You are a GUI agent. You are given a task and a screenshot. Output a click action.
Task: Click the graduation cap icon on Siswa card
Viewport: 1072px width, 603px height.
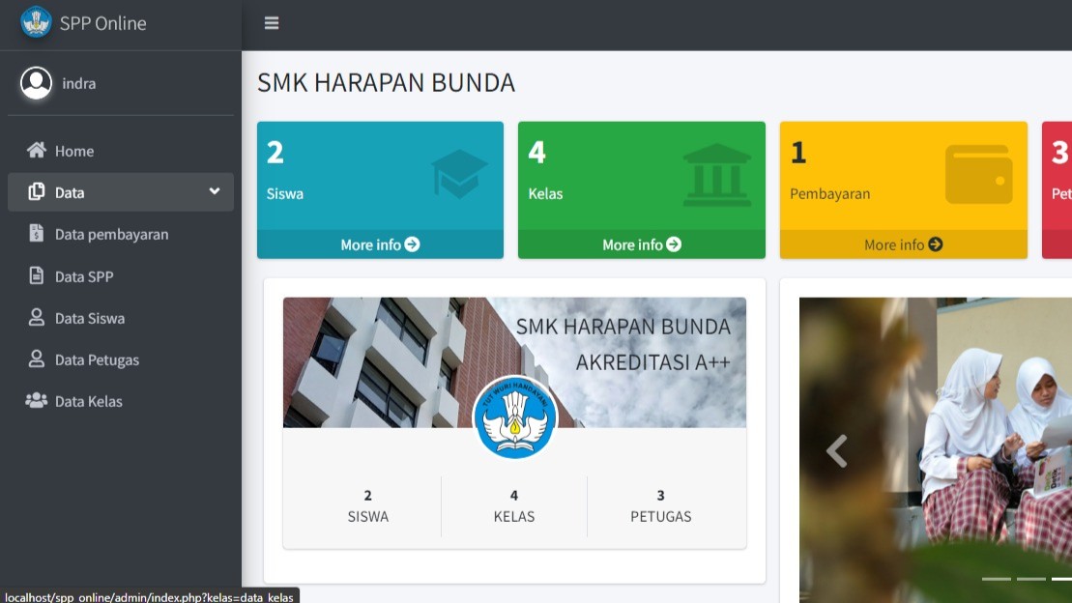pos(459,174)
